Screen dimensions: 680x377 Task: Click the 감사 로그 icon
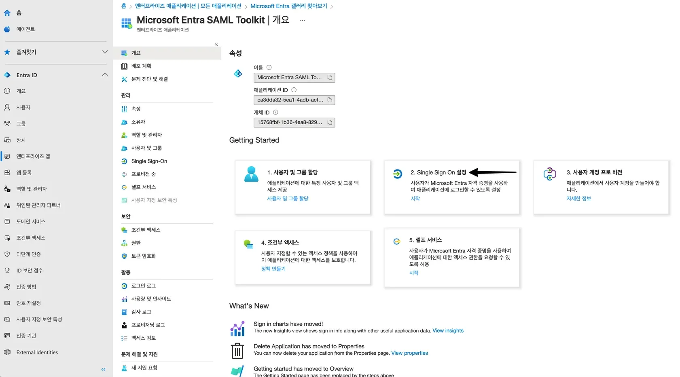(124, 312)
